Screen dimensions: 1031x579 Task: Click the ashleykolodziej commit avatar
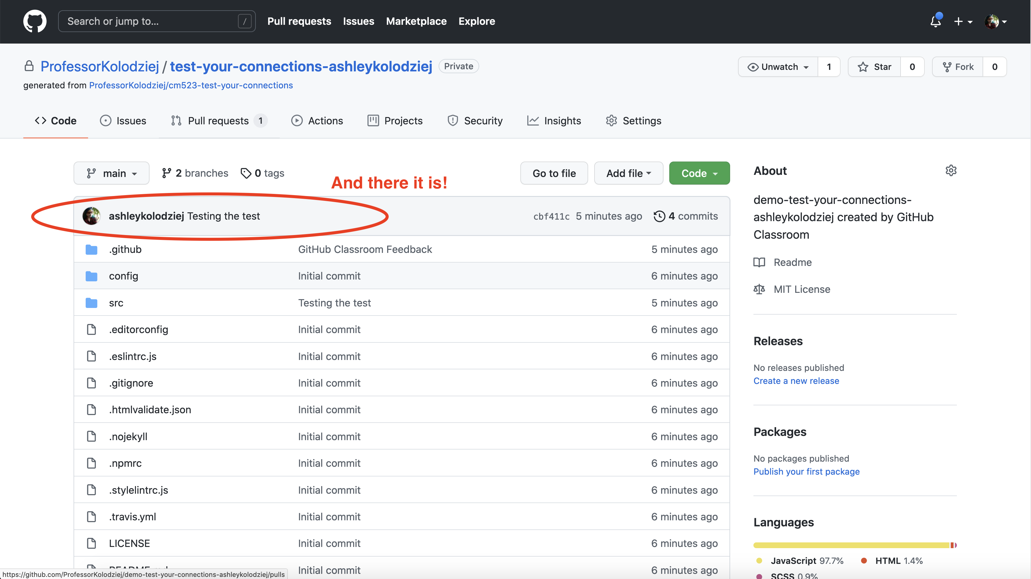pos(92,216)
